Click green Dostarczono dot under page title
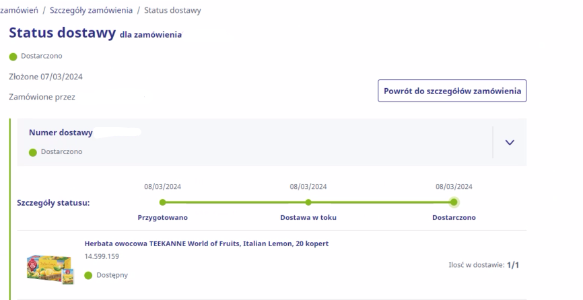The height and width of the screenshot is (300, 583). pyautogui.click(x=13, y=57)
